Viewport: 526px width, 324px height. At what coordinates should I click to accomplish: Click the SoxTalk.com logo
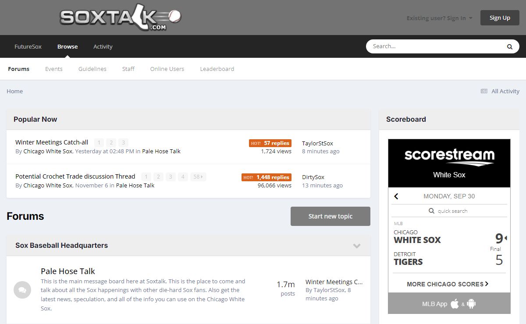(121, 18)
